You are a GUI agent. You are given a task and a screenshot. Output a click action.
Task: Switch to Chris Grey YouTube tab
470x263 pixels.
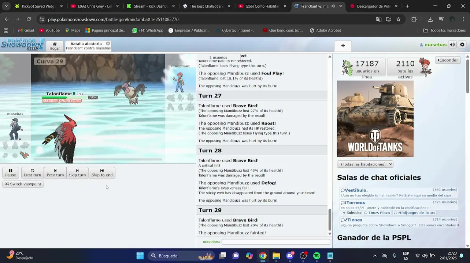(95, 6)
